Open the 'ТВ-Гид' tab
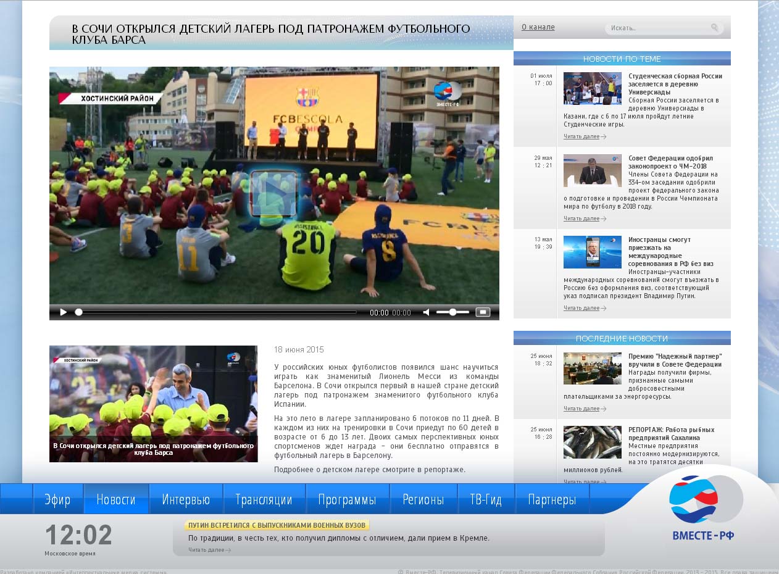This screenshot has height=574, width=779. (x=486, y=499)
